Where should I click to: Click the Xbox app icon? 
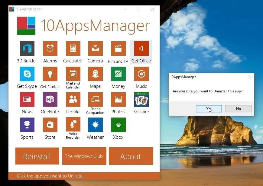[118, 125]
